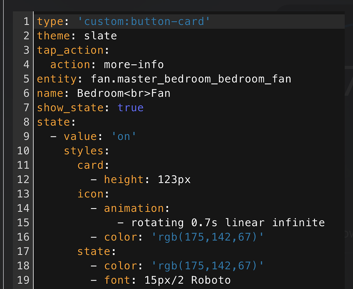The width and height of the screenshot is (353, 289).
Task: Place cursor on the icon style key
Action: pyautogui.click(x=91, y=194)
